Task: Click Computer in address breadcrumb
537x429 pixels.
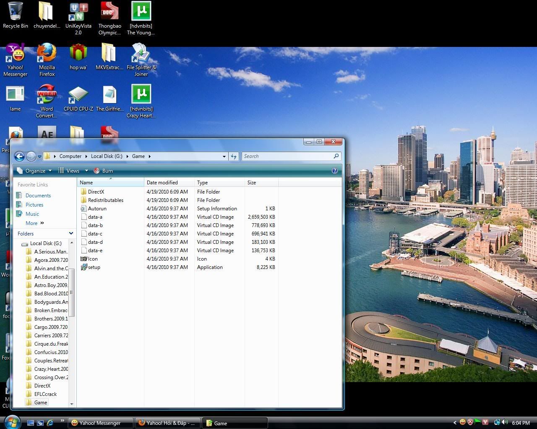Action: tap(70, 156)
